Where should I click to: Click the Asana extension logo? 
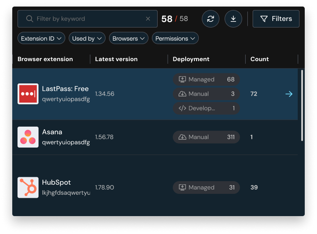coord(28,137)
